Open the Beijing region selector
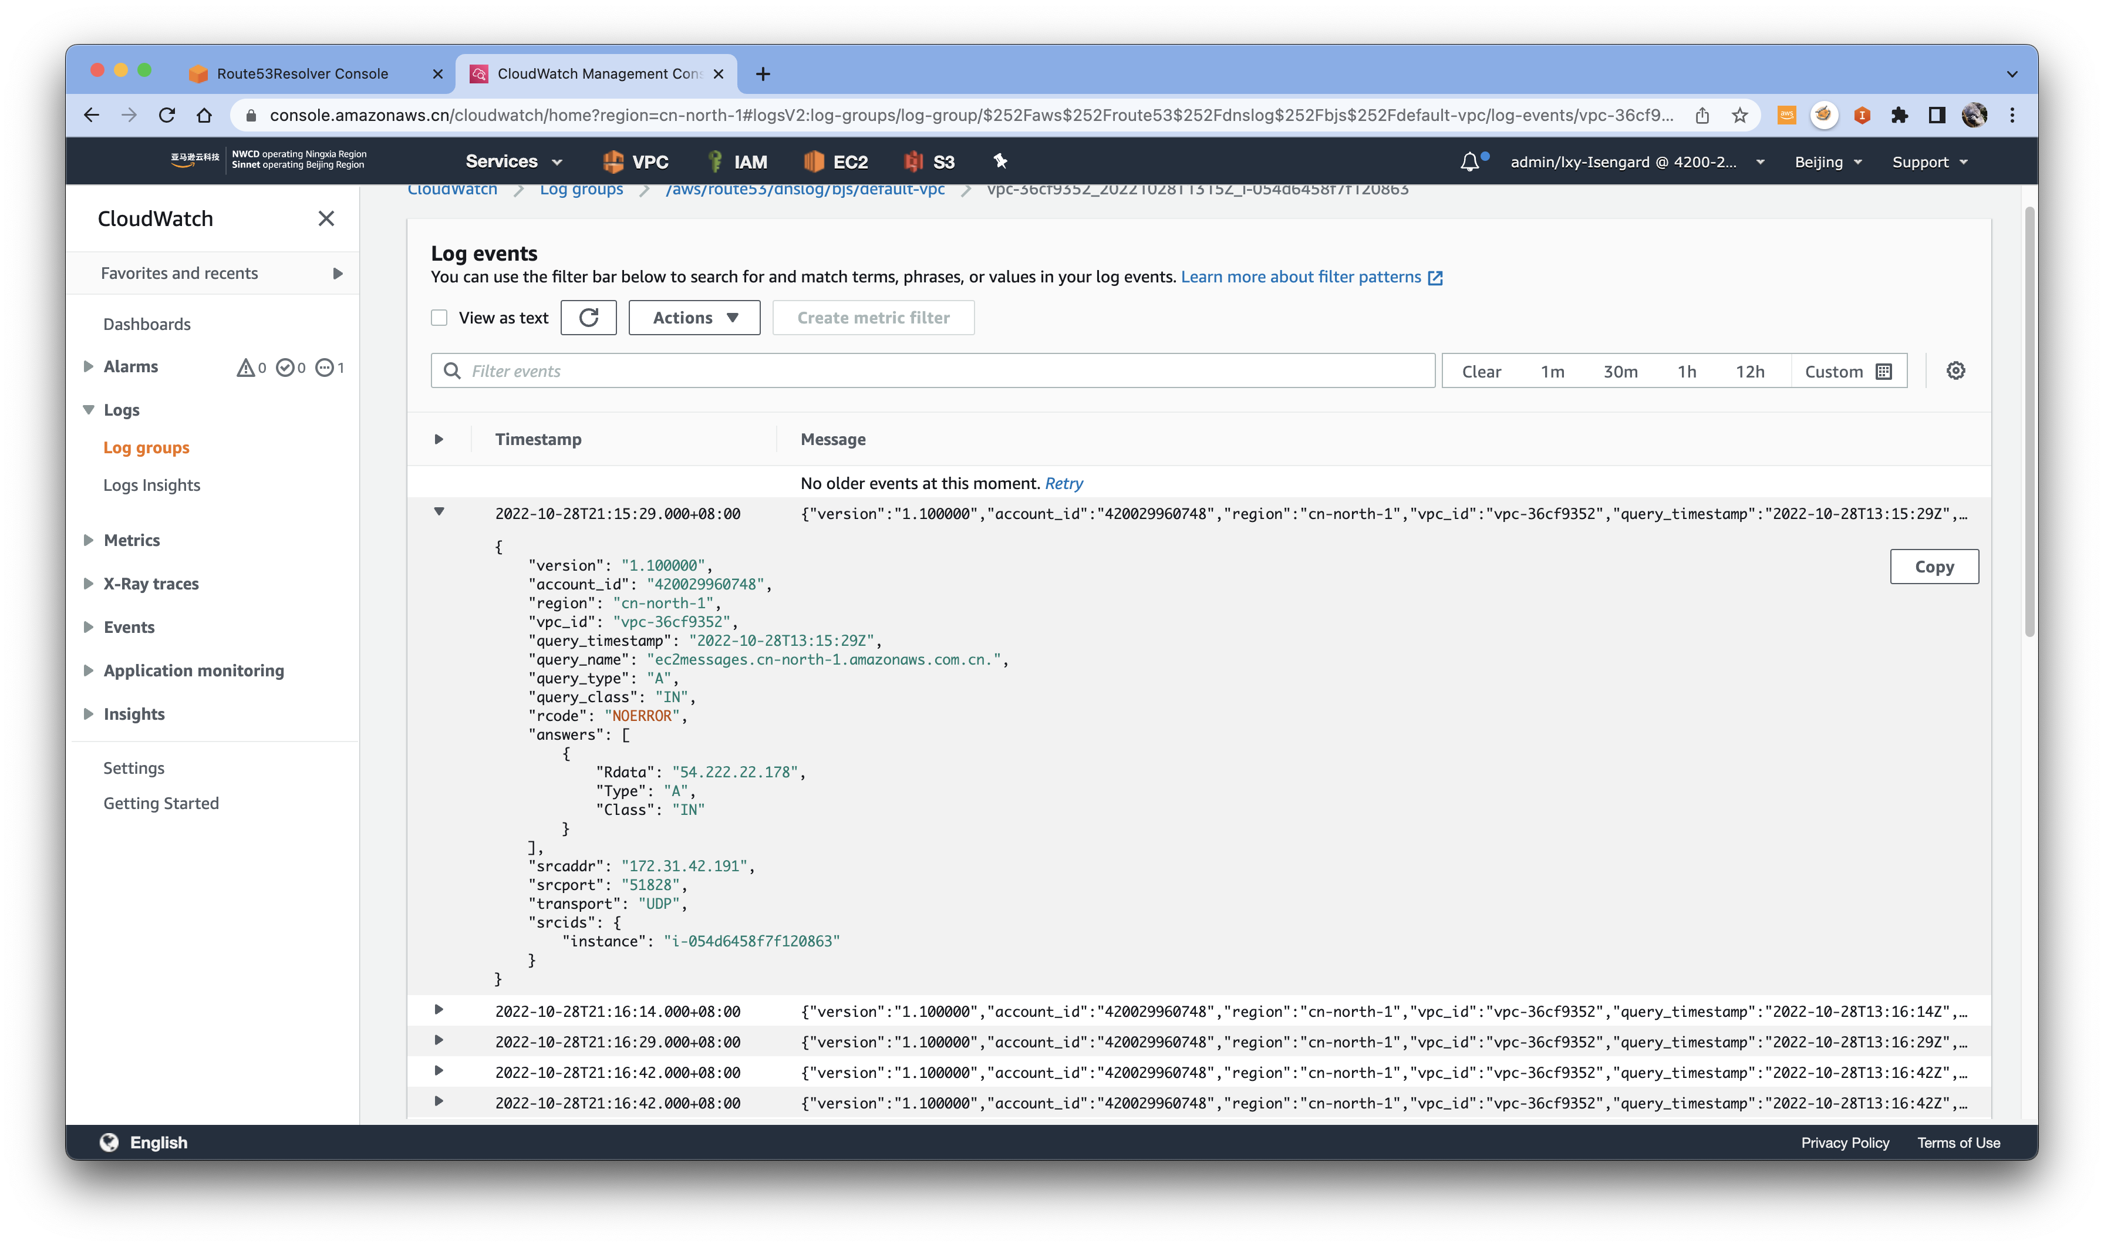This screenshot has width=2104, height=1247. (1829, 161)
